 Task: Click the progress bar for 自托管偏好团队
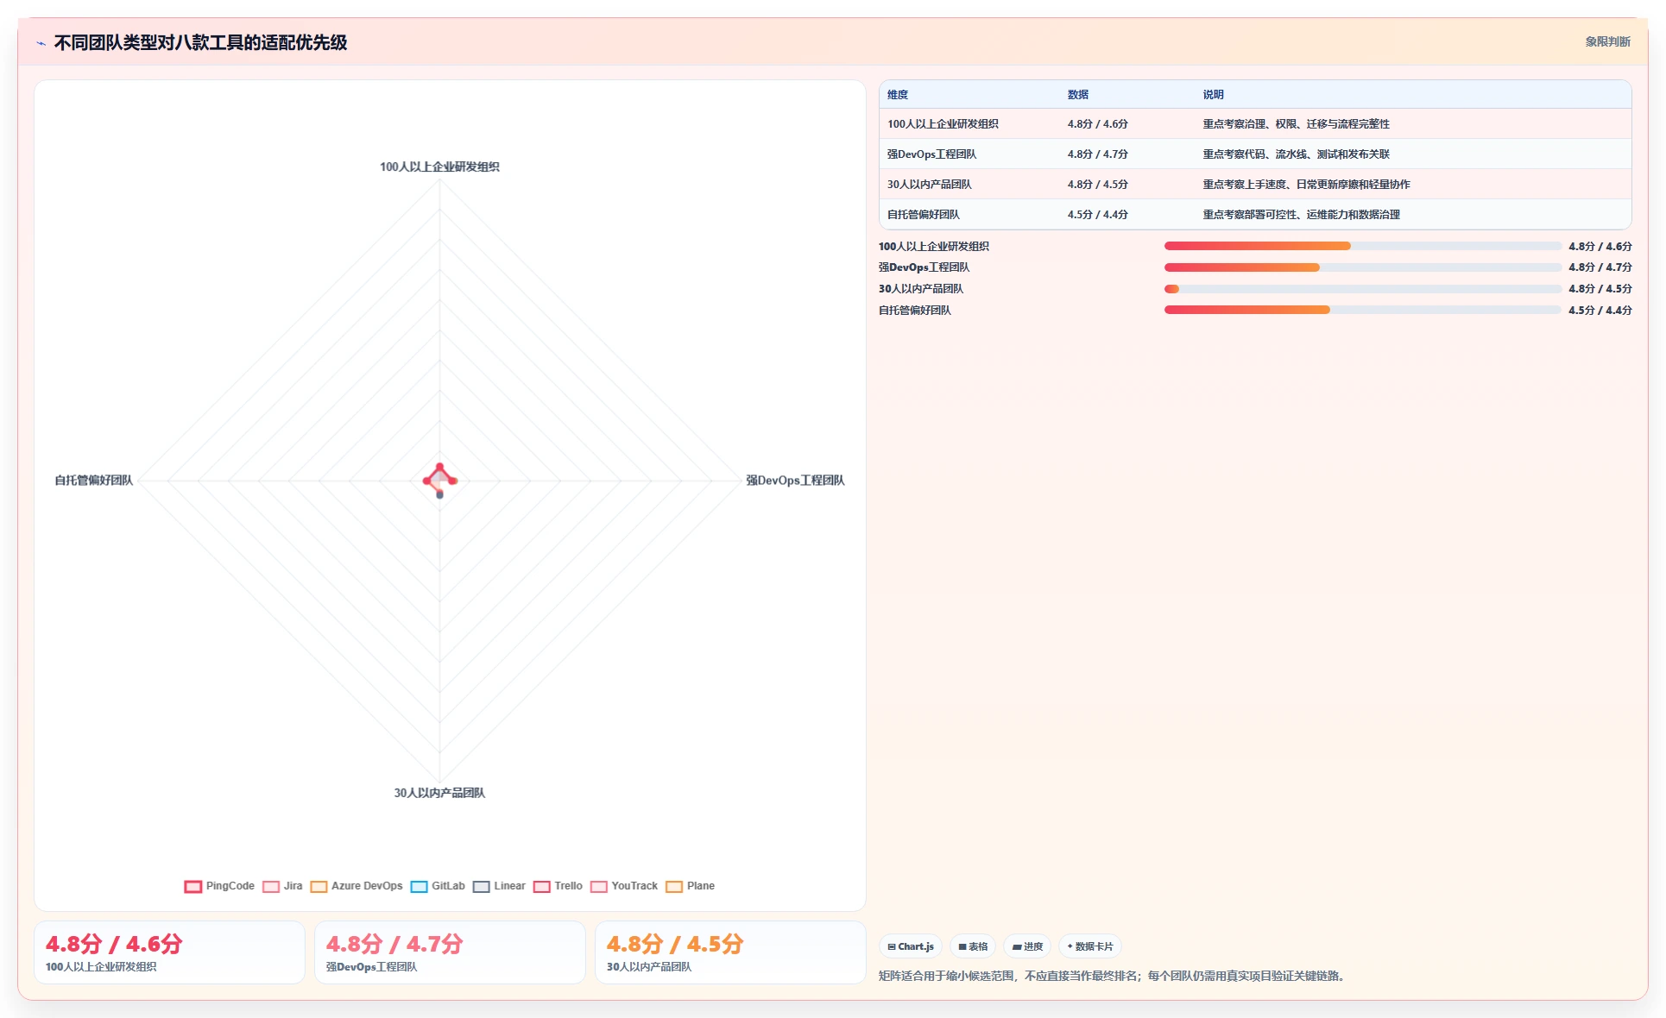point(1363,310)
